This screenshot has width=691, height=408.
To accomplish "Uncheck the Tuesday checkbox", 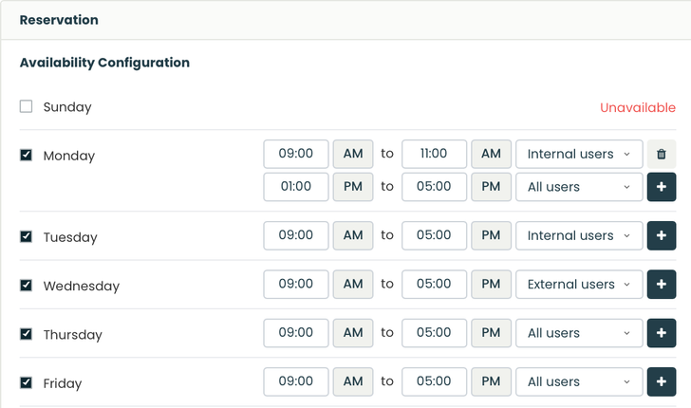I will coord(26,236).
